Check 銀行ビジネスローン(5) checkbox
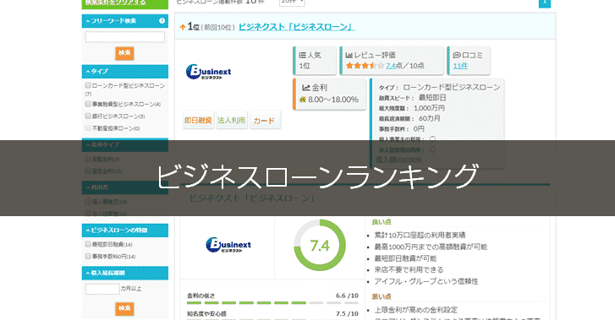 tap(88, 116)
